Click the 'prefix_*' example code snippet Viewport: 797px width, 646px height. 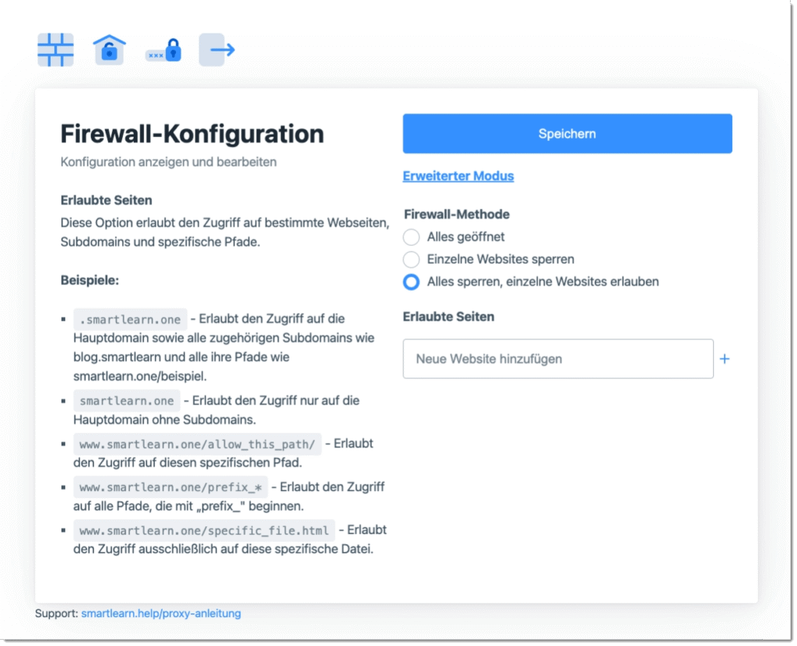pos(171,487)
